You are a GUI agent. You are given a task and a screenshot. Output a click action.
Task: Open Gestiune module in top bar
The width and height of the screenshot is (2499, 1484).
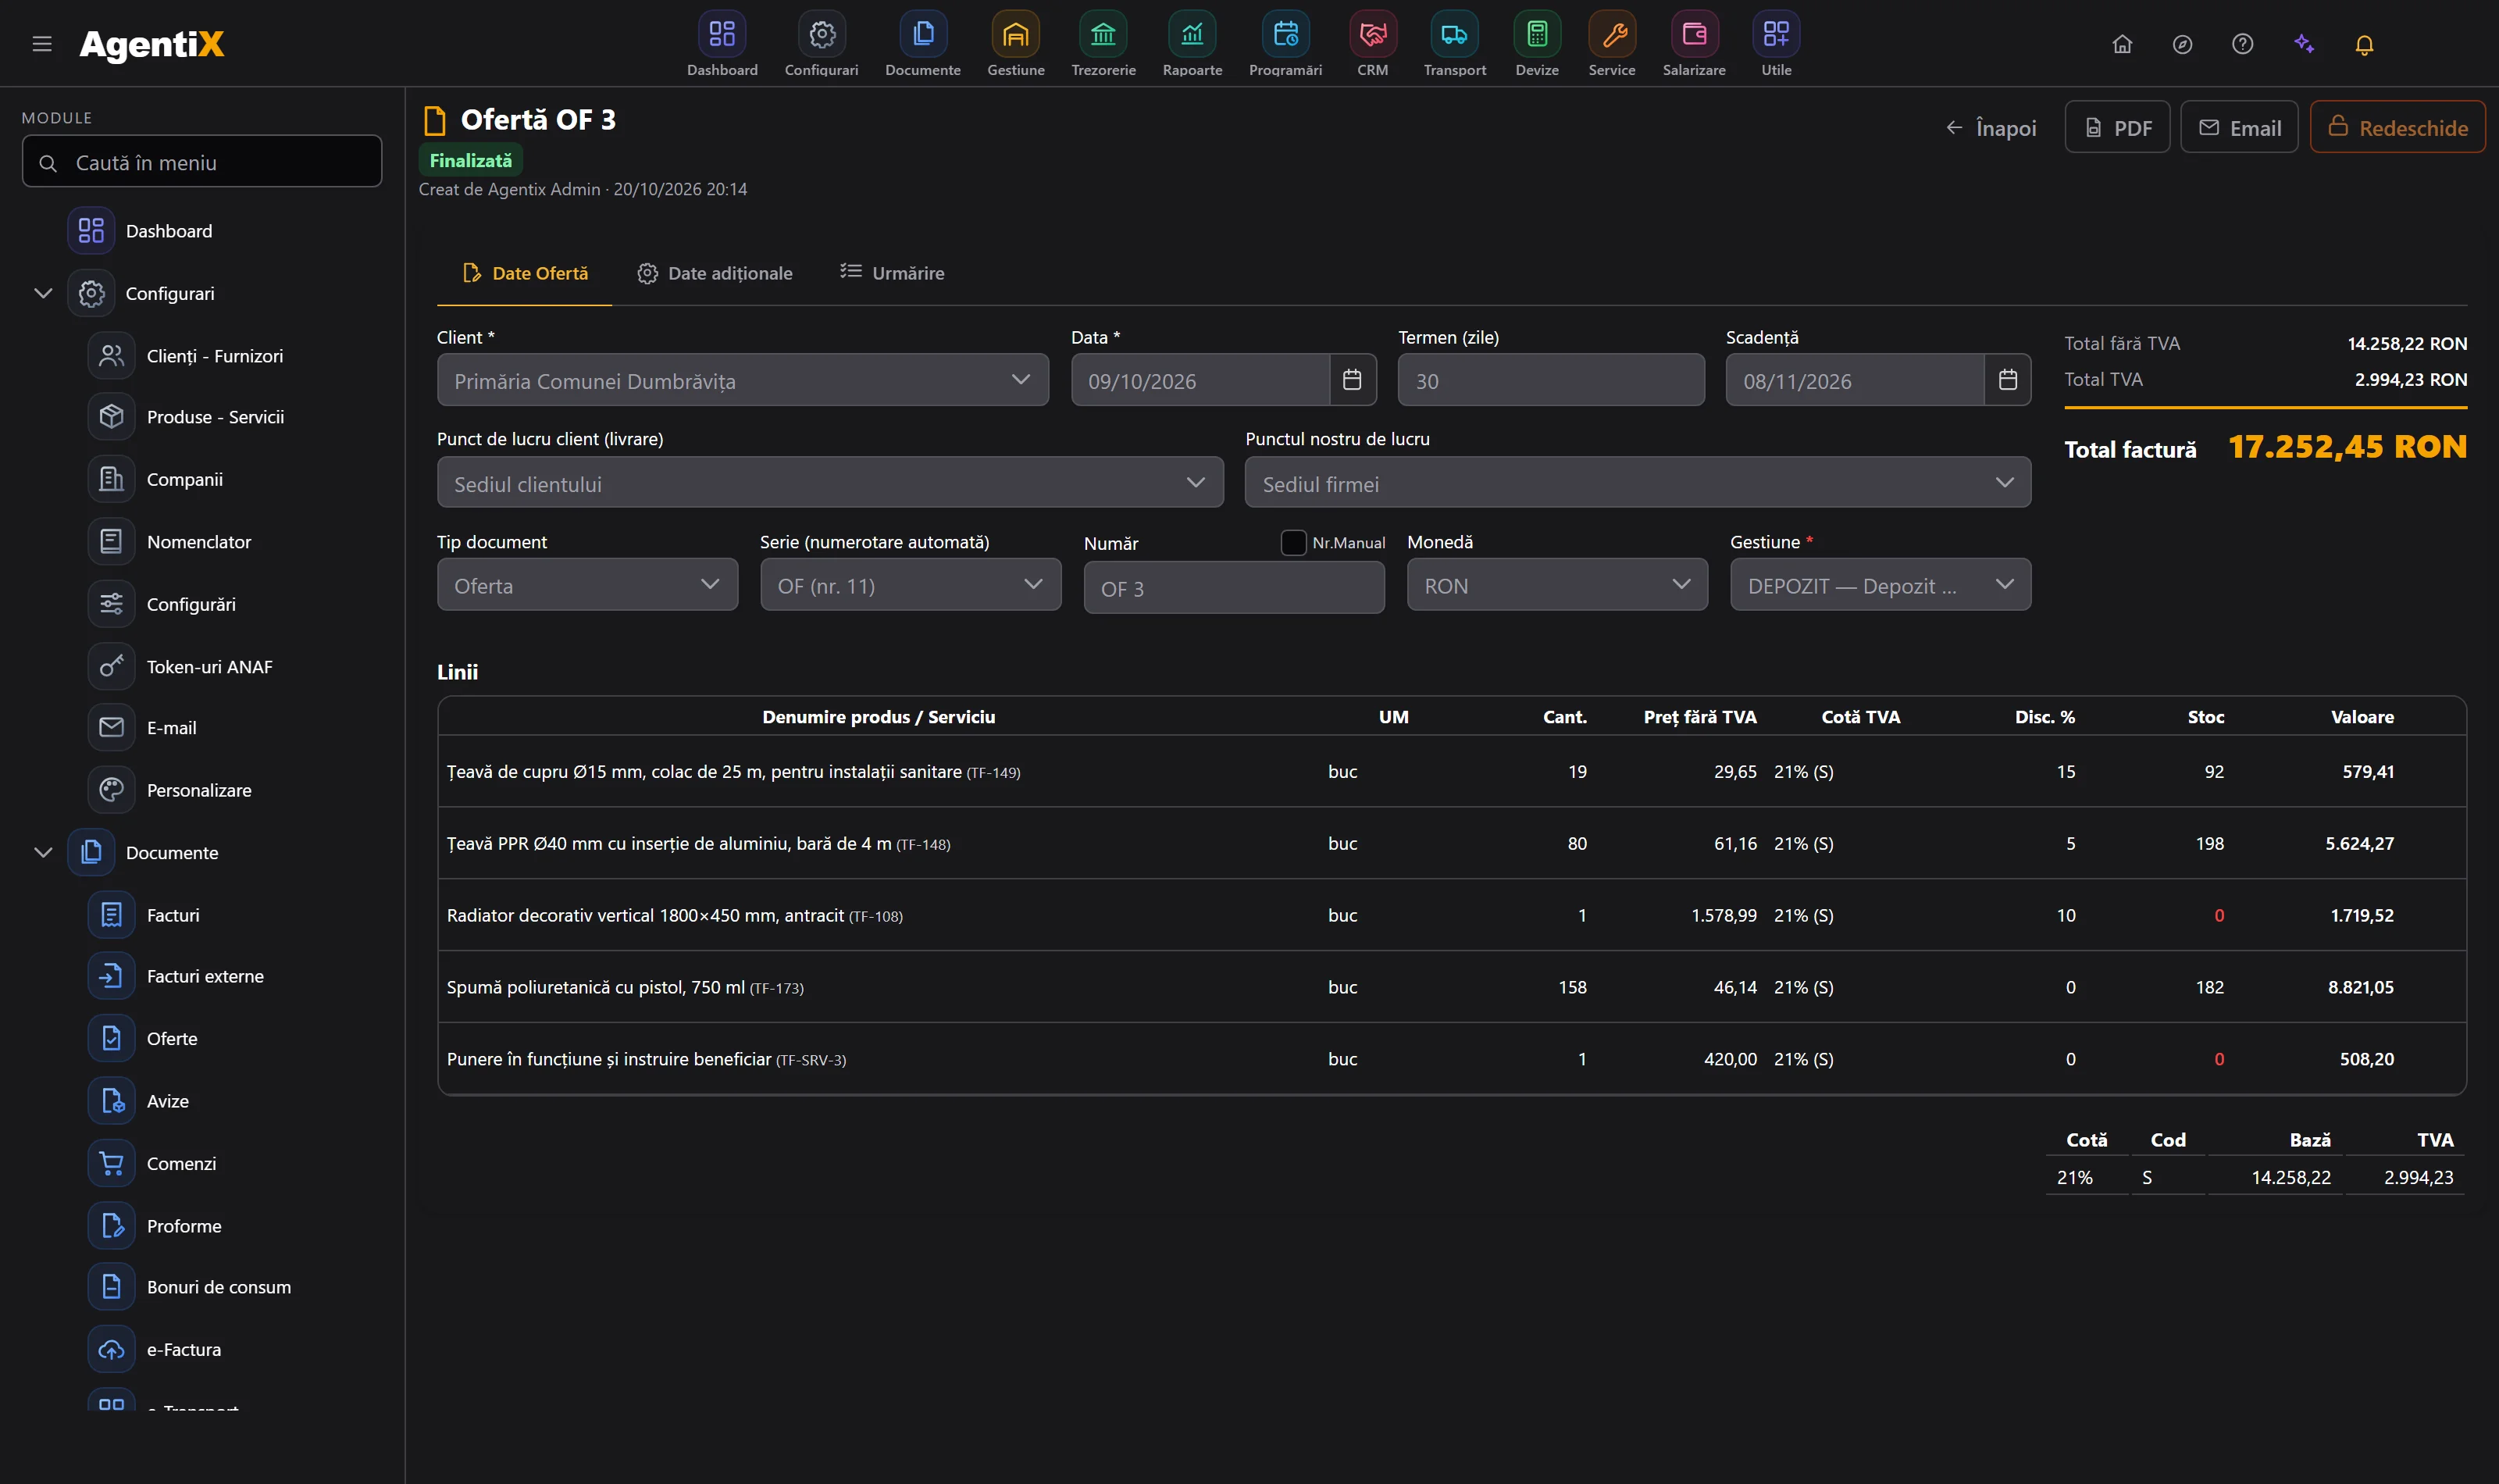tap(1015, 44)
